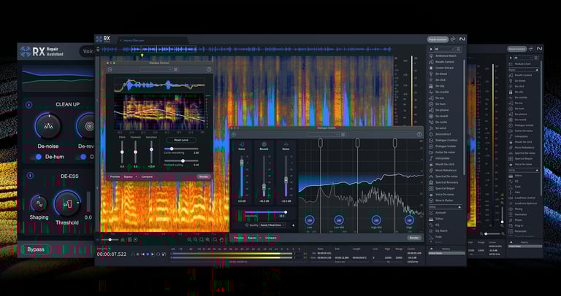561x296 pixels.
Task: Click the De-noise knob in Repair Assistant
Action: click(48, 126)
